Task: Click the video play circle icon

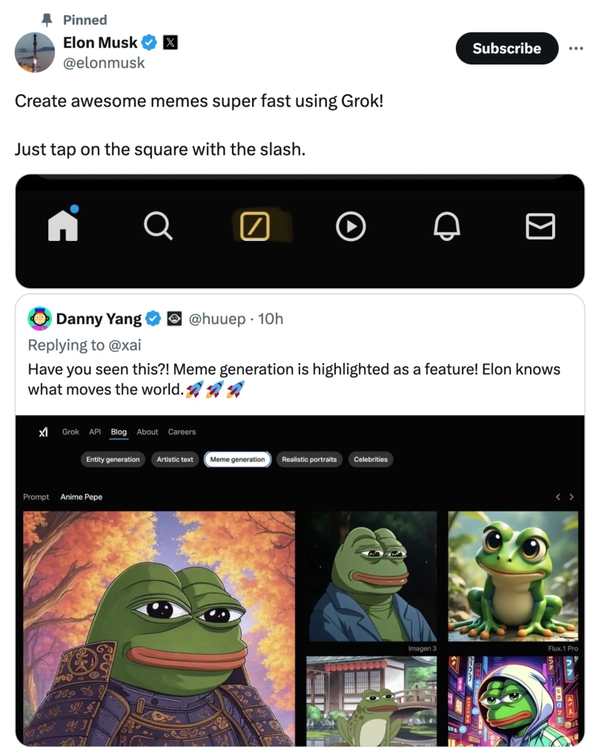Action: 351,226
